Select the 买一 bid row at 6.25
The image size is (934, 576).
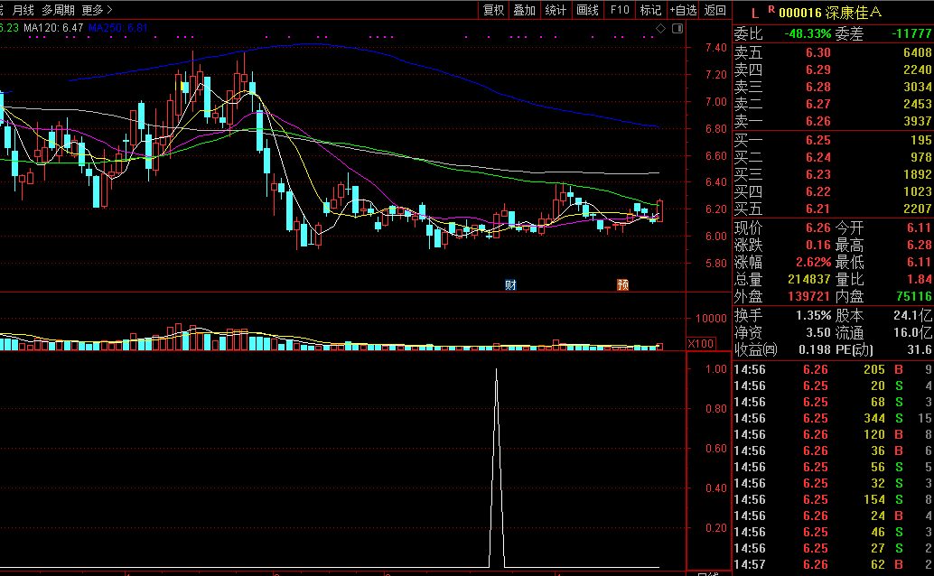833,140
